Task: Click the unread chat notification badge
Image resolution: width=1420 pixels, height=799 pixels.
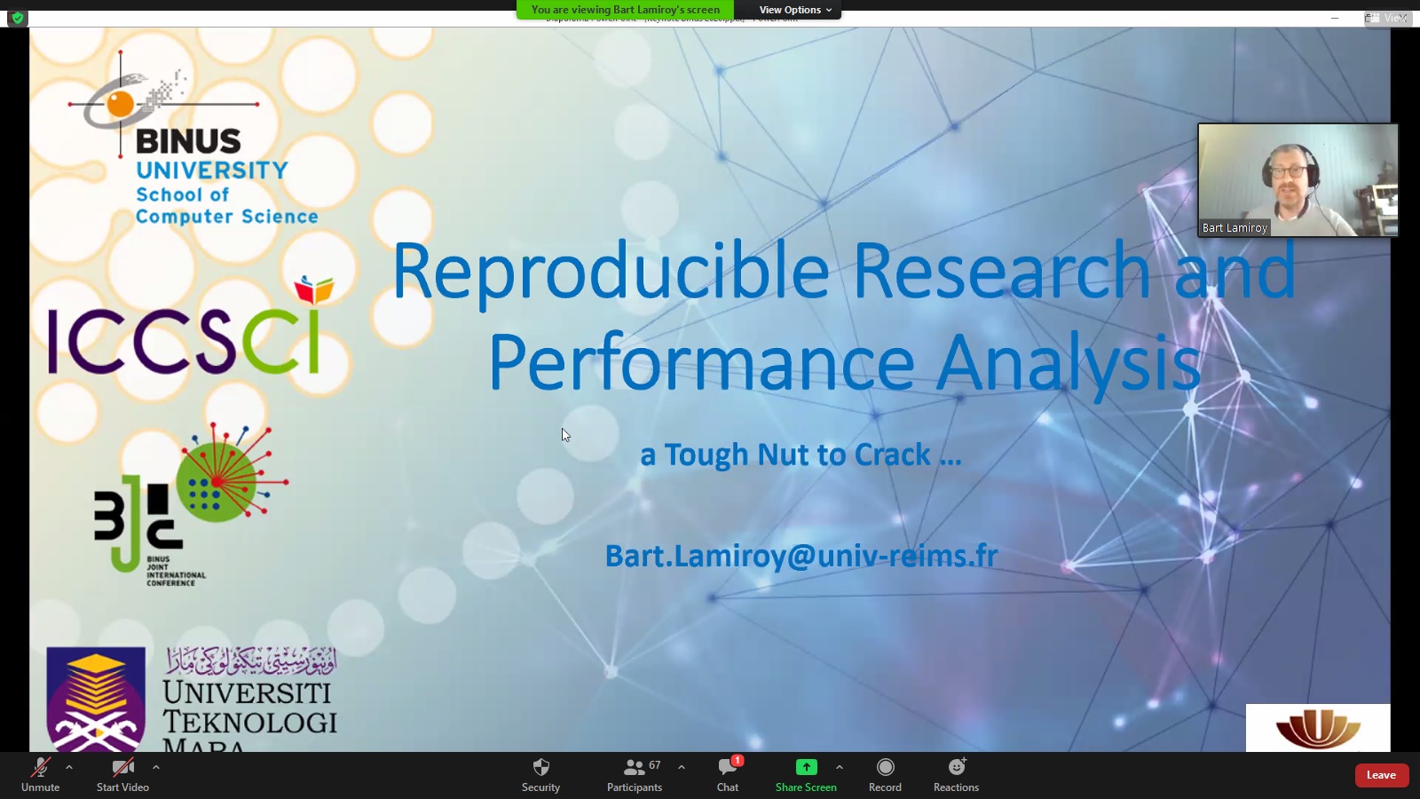Action: (738, 761)
